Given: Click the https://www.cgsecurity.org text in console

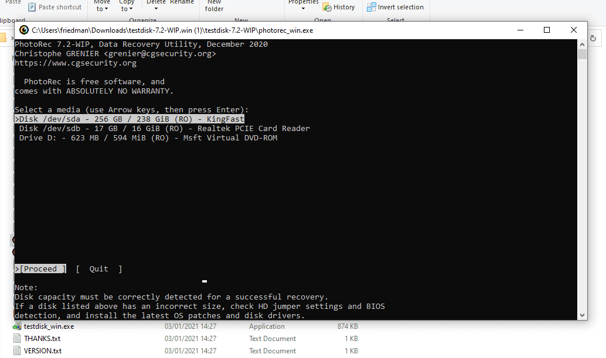Looking at the screenshot, I should (x=76, y=63).
